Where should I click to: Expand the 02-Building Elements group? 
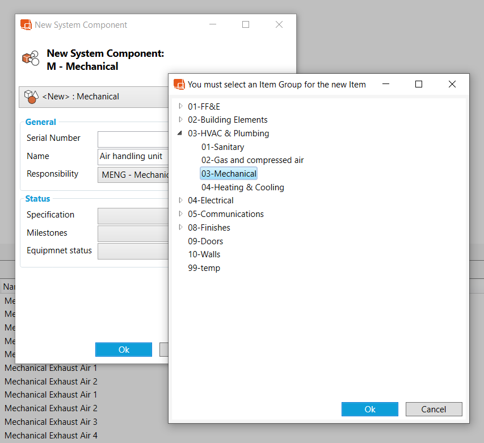(x=180, y=119)
